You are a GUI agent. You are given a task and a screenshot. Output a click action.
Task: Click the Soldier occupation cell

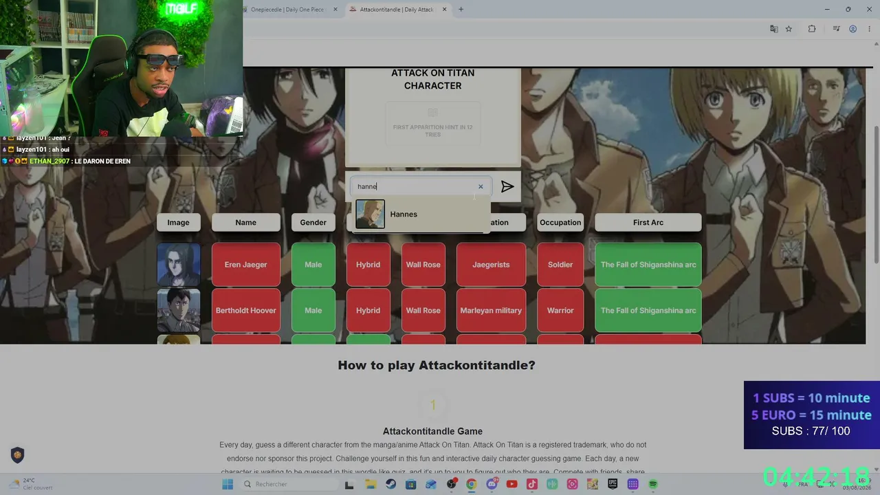click(560, 265)
